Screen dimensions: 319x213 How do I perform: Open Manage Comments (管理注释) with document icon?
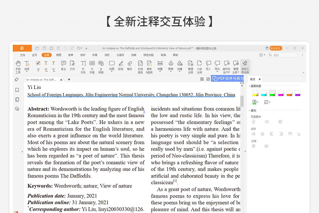[190, 67]
